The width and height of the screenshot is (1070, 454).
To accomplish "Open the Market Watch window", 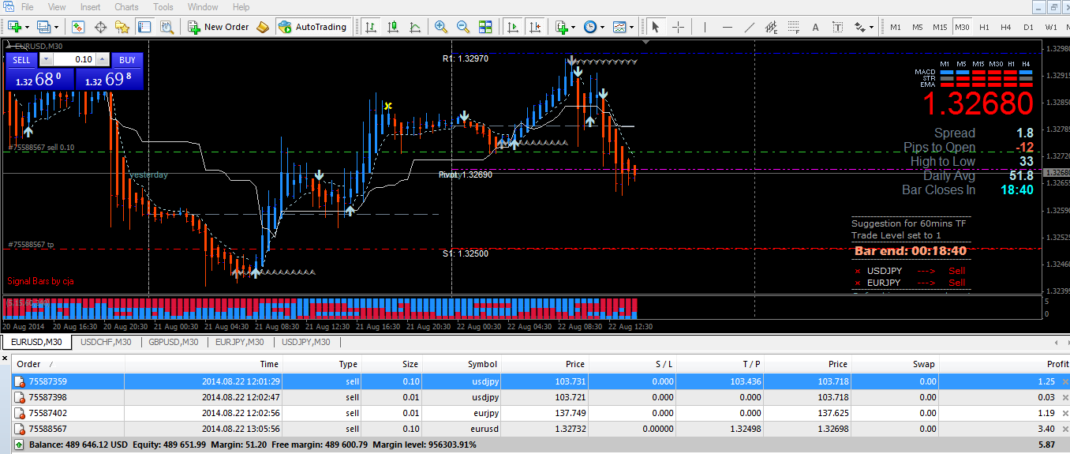I will (78, 27).
